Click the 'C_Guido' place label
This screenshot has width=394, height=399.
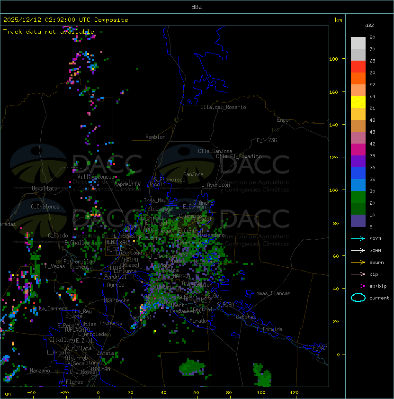(58, 236)
